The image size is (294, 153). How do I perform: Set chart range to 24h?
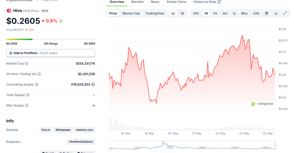pyautogui.click(x=196, y=13)
